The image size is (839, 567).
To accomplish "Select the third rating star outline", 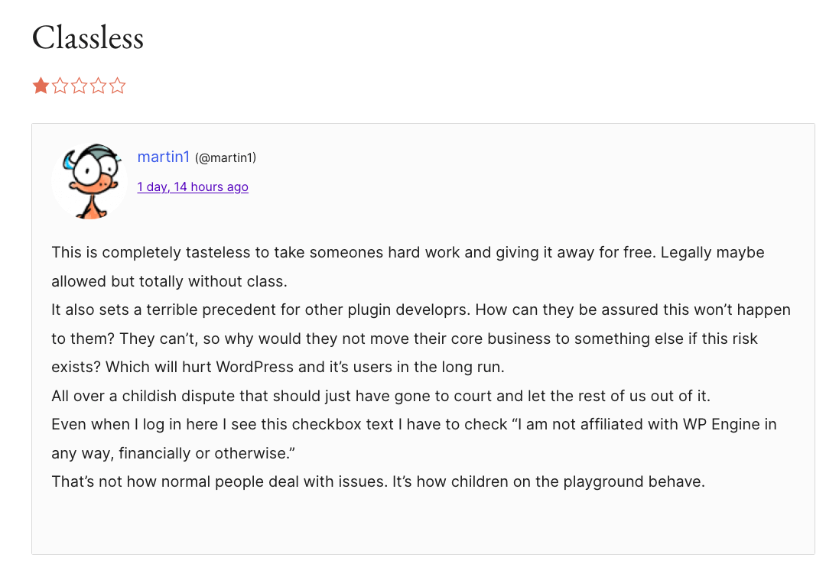I will click(x=80, y=86).
